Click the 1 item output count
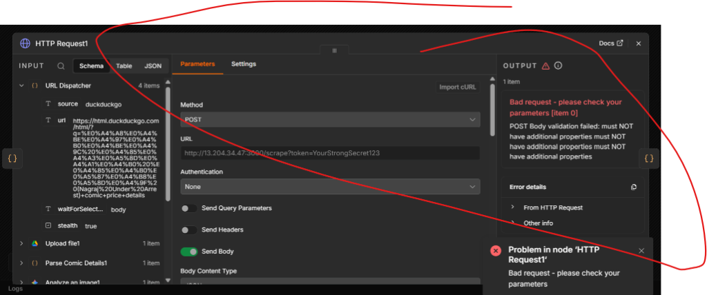Image resolution: width=707 pixels, height=295 pixels. (512, 82)
